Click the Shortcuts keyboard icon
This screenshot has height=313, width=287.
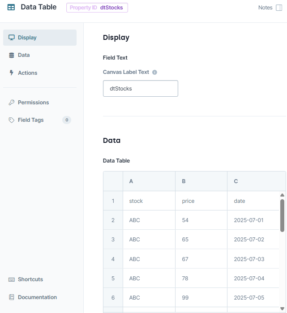click(x=12, y=279)
